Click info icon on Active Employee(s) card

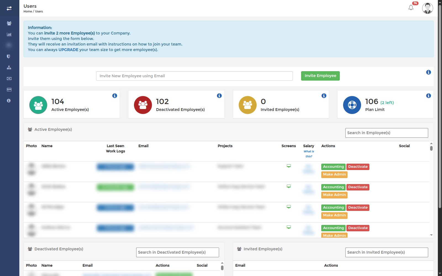tap(115, 96)
